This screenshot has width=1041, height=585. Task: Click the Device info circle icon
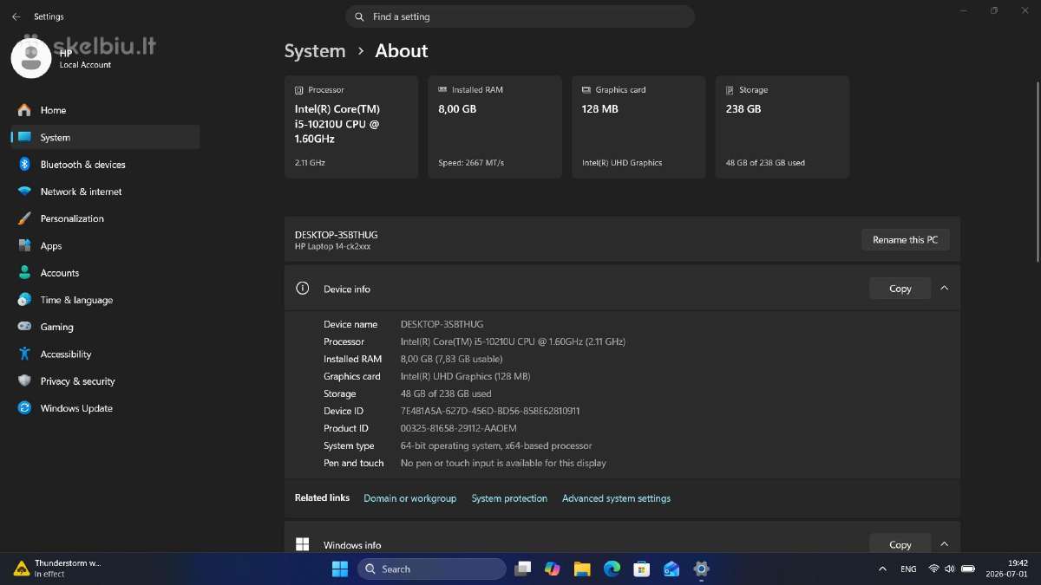click(x=302, y=289)
